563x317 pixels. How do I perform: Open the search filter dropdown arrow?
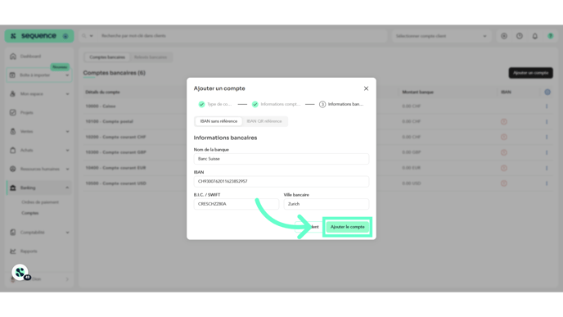(x=91, y=36)
